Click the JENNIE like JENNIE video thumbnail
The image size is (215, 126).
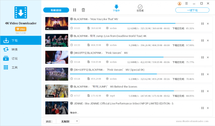point(57,108)
